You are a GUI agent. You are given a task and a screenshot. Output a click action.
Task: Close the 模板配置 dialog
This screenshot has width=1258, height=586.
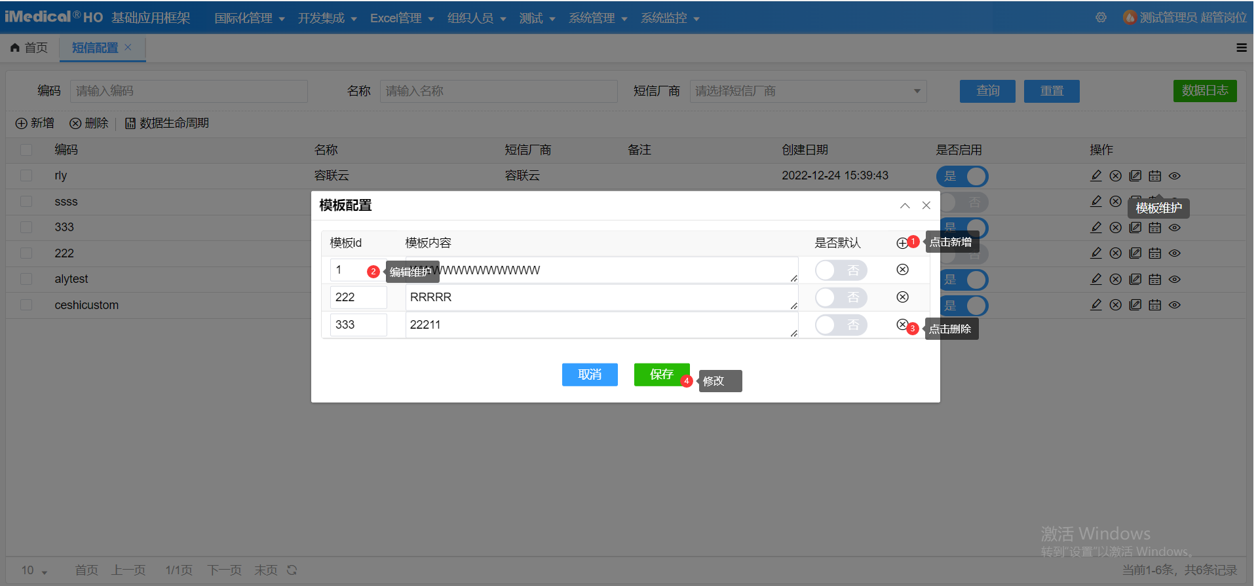pyautogui.click(x=926, y=206)
